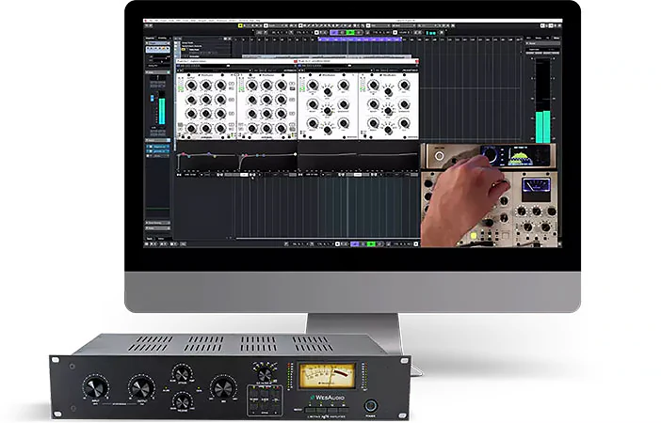Open the highlighted rightmost tab in right zone
661x423 pixels.
tap(556, 39)
